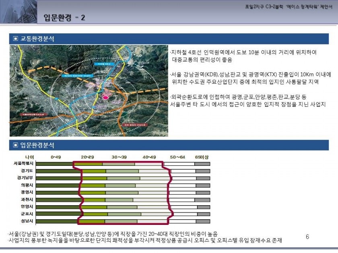Click the pink site marker on the map
The image size is (338, 253).
(x=106, y=97)
